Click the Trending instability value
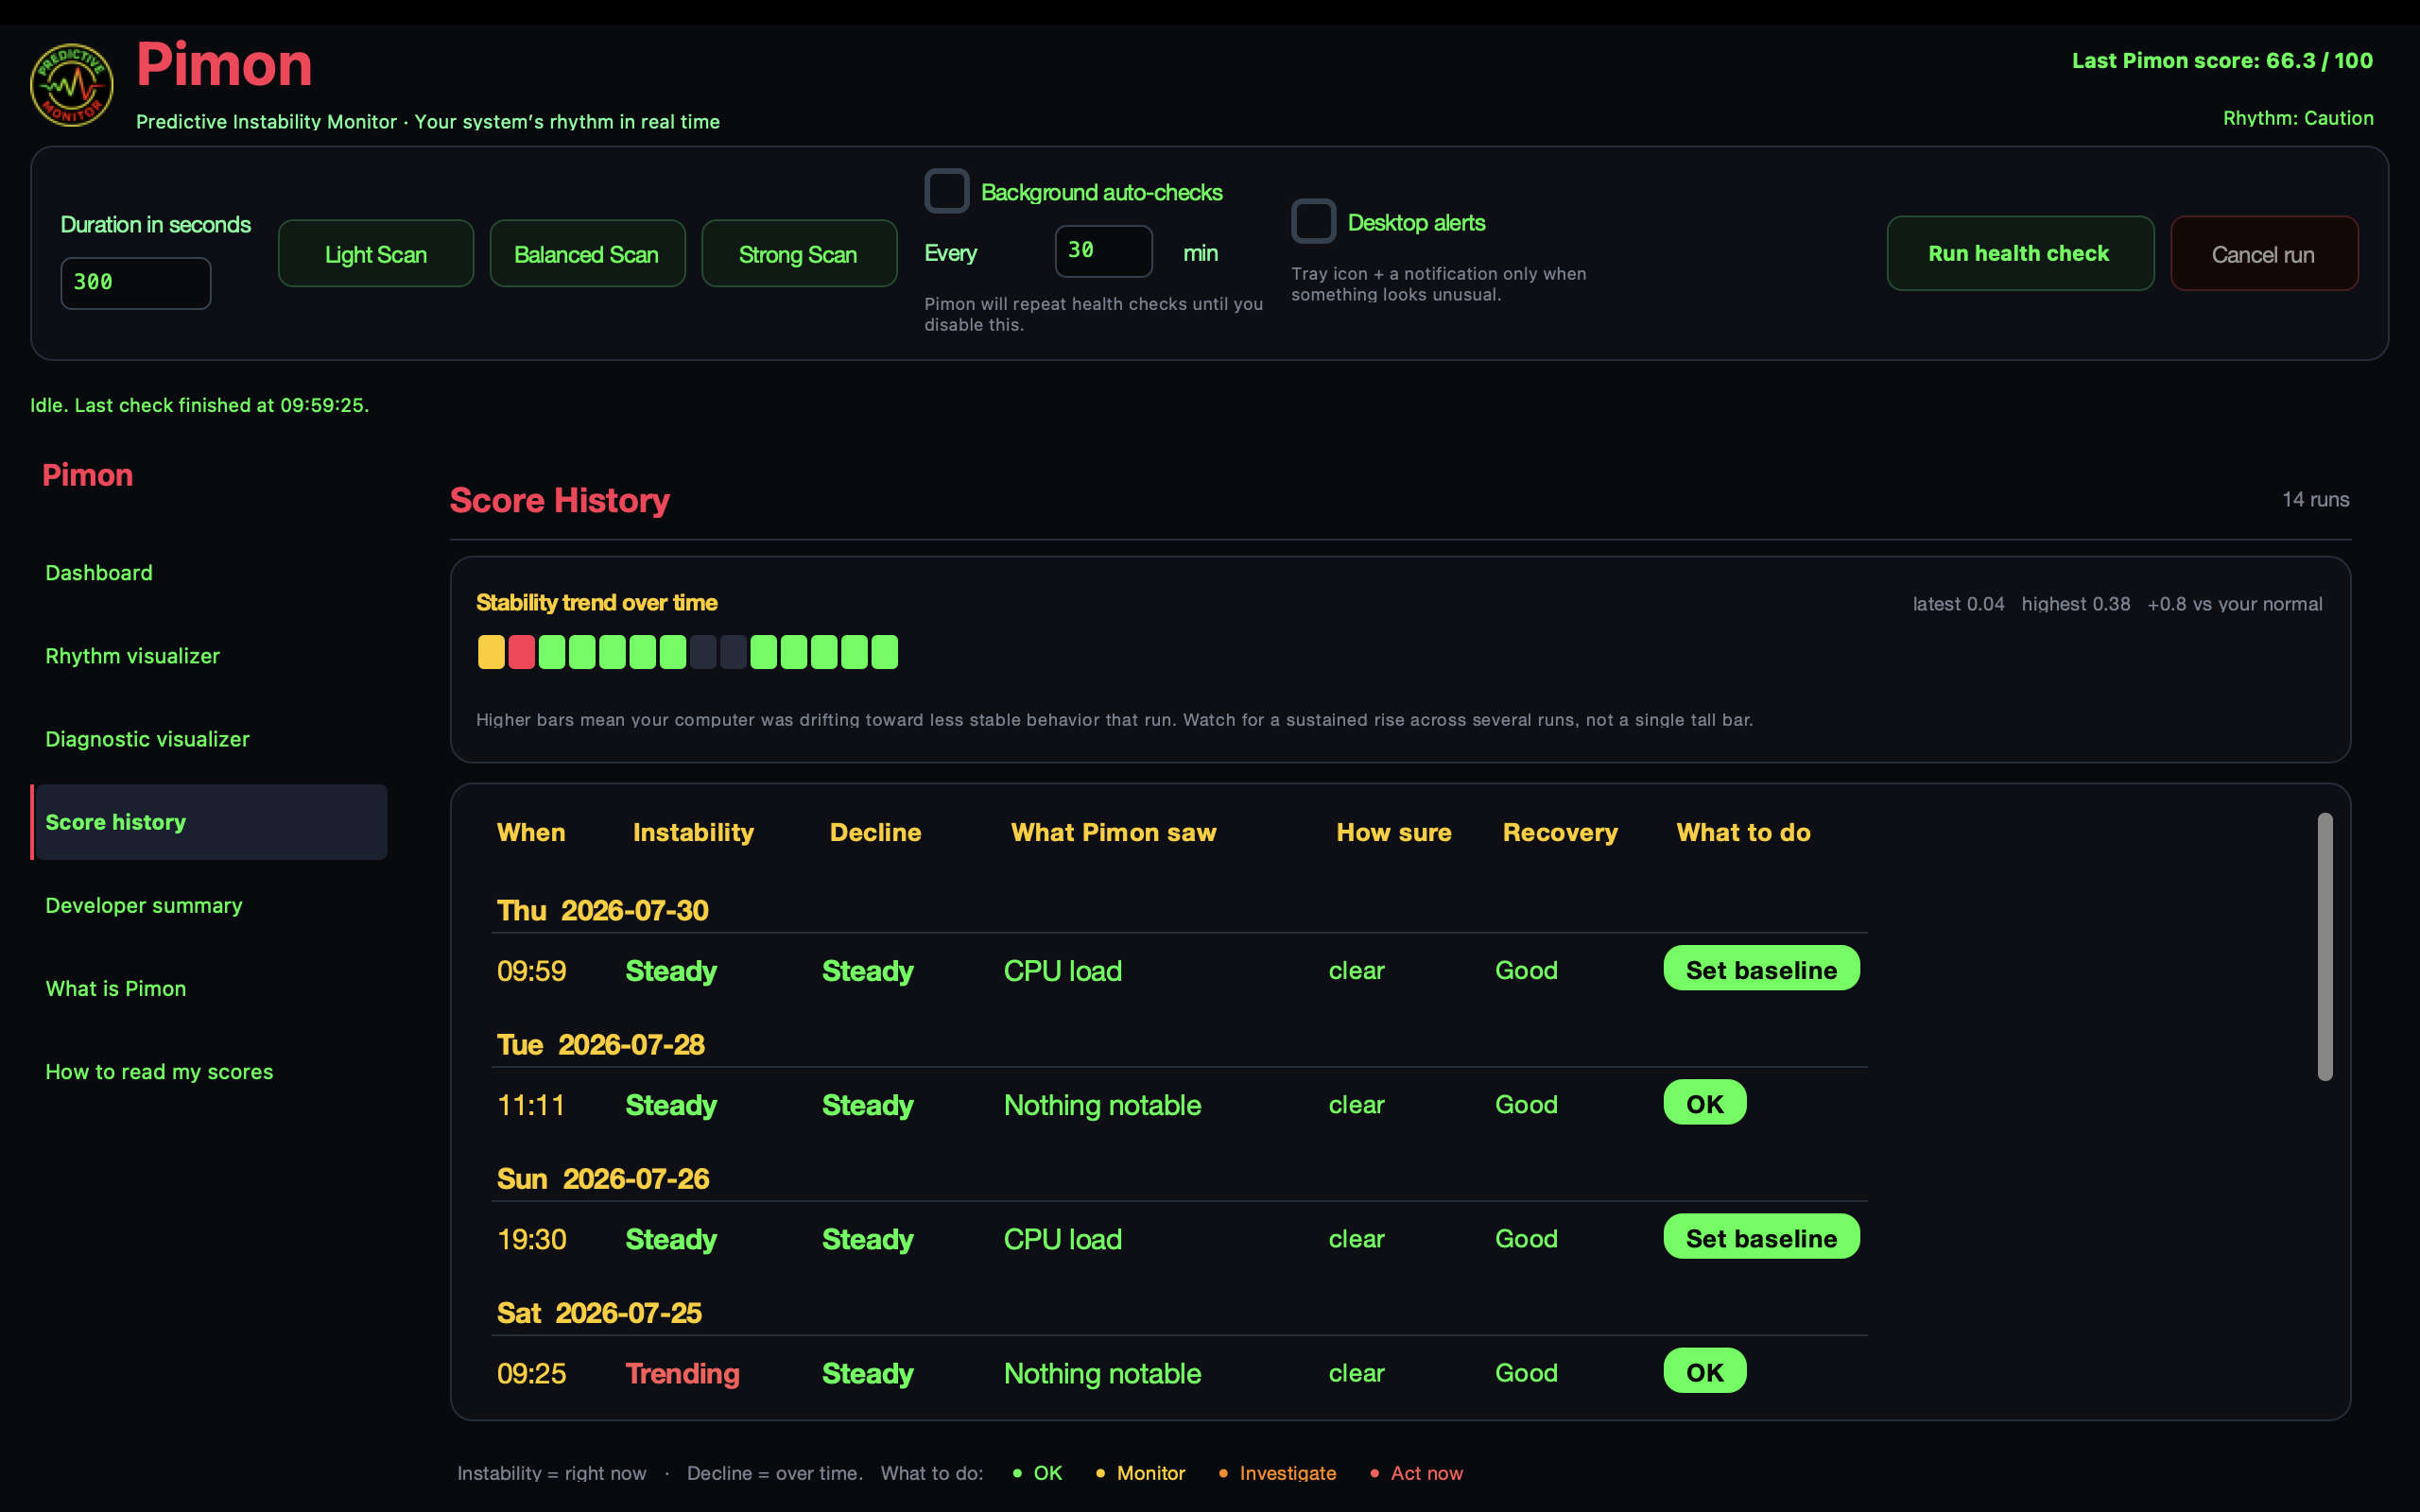The height and width of the screenshot is (1512, 2420). [x=682, y=1373]
